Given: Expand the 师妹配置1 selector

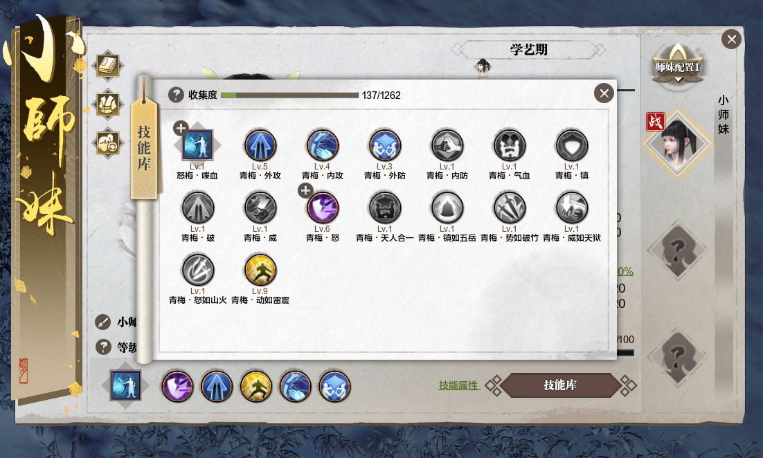Looking at the screenshot, I should point(677,66).
